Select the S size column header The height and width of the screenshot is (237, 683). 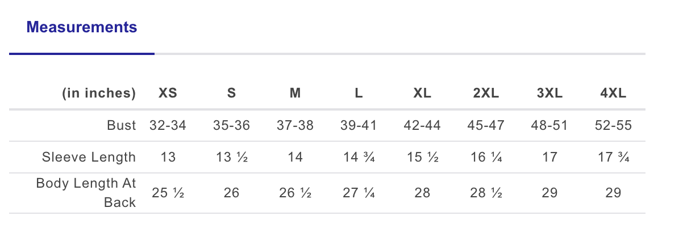coord(231,94)
